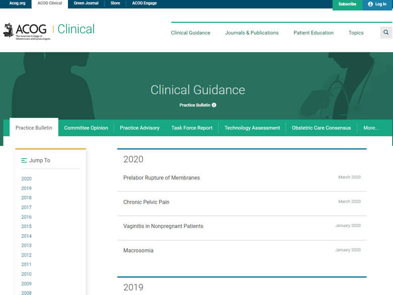Go to Green Journal in top bar
This screenshot has width=393, height=295.
pyautogui.click(x=86, y=4)
